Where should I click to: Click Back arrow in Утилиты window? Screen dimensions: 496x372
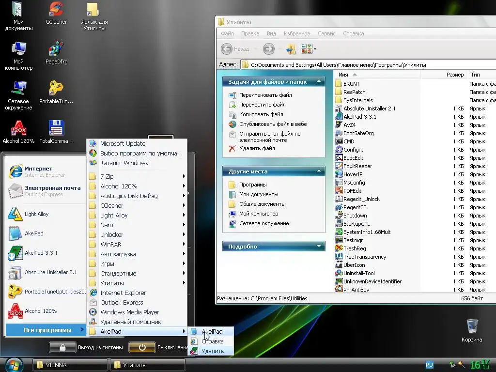coord(227,49)
